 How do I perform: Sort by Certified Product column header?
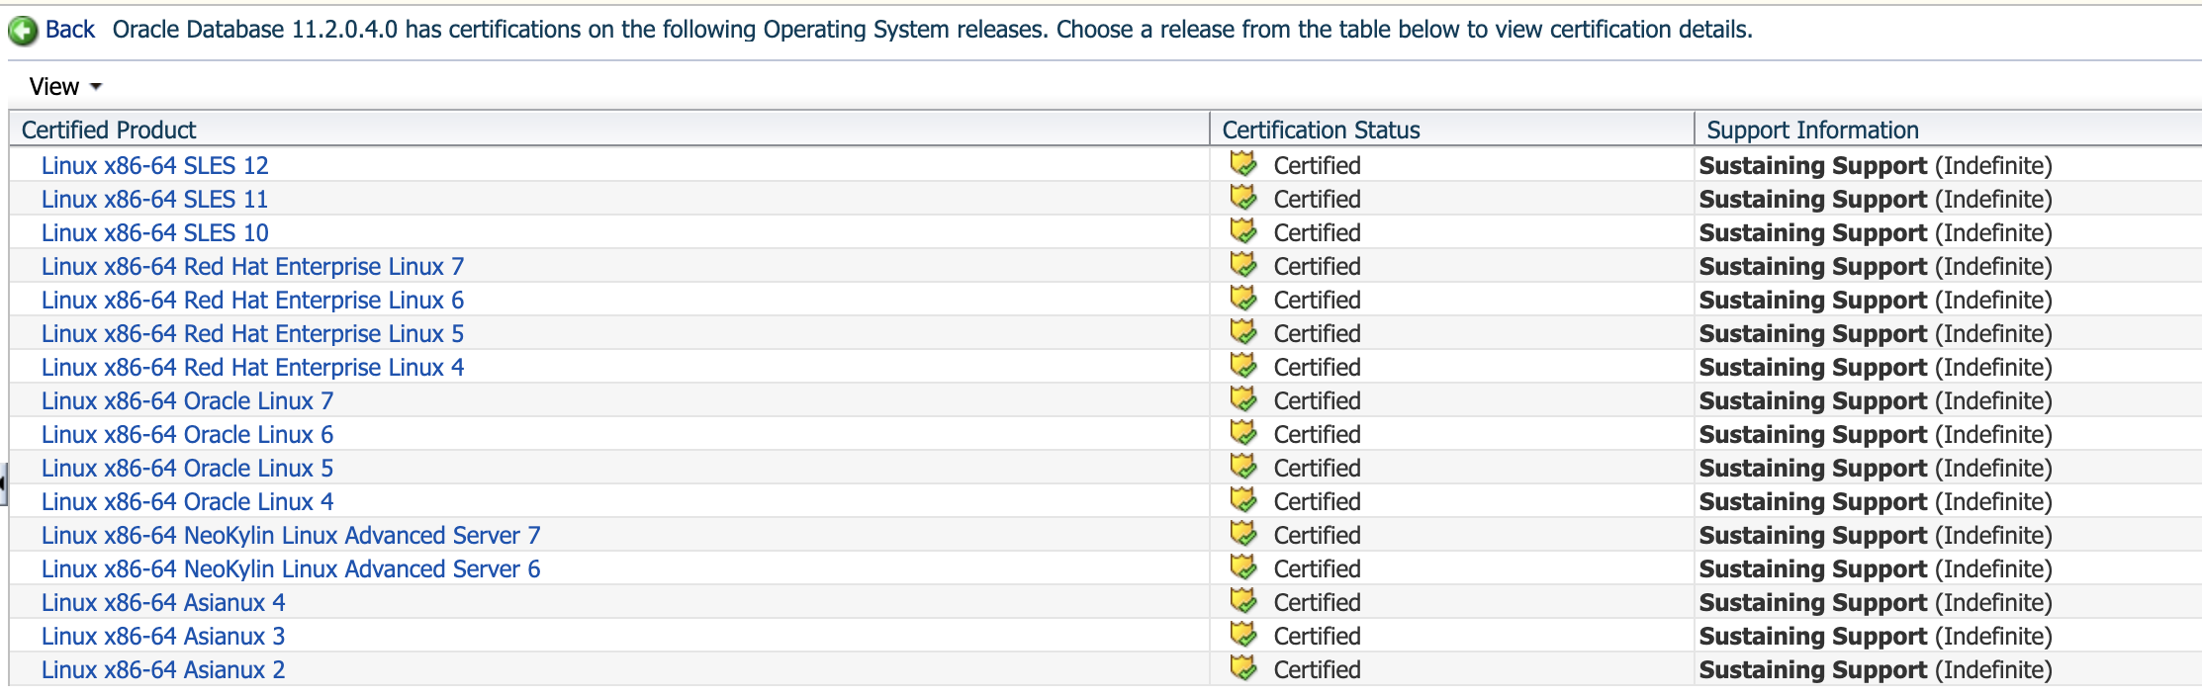[109, 130]
